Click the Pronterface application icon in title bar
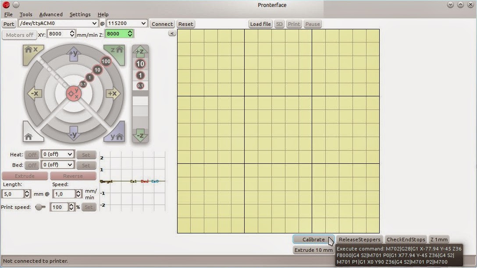Image resolution: width=477 pixels, height=268 pixels. pyautogui.click(x=6, y=4)
